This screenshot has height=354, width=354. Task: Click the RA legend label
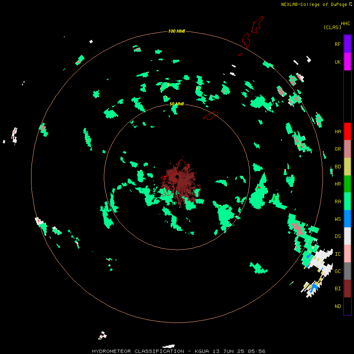337,201
